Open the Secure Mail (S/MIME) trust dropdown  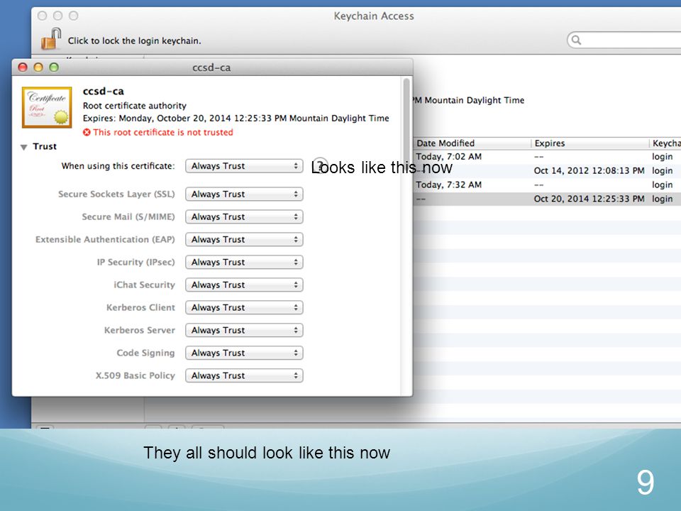pyautogui.click(x=244, y=217)
